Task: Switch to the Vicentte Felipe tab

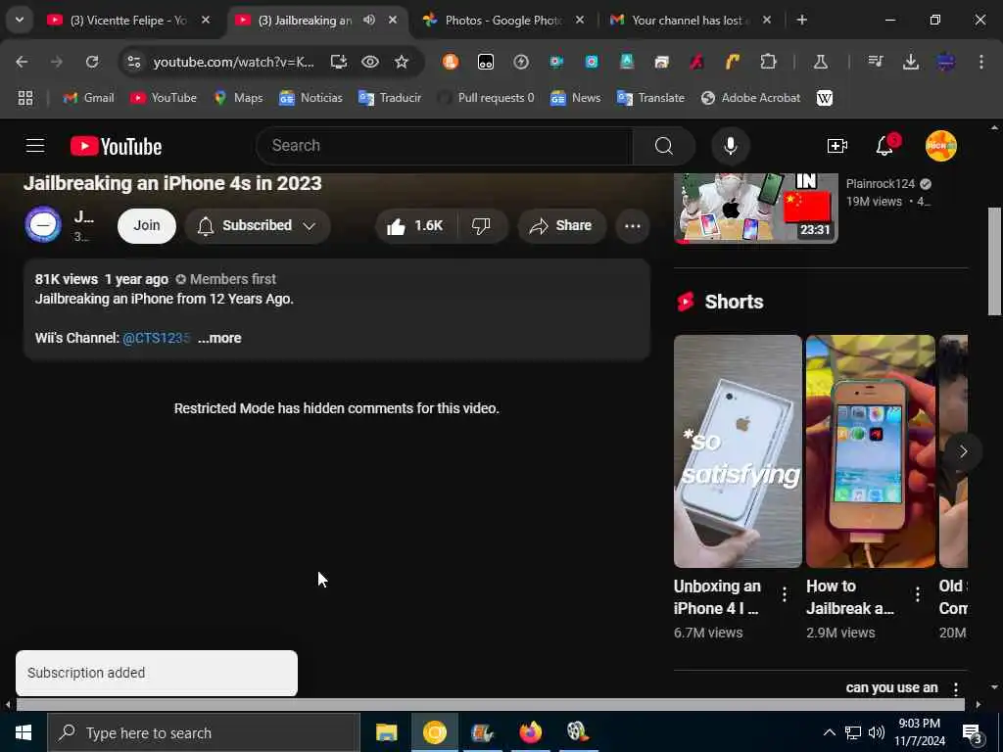Action: pyautogui.click(x=128, y=20)
